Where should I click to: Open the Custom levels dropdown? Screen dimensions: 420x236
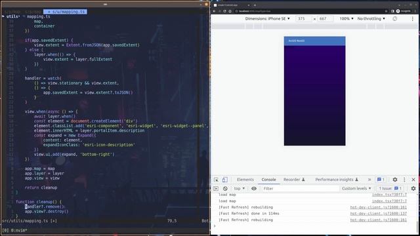356,188
